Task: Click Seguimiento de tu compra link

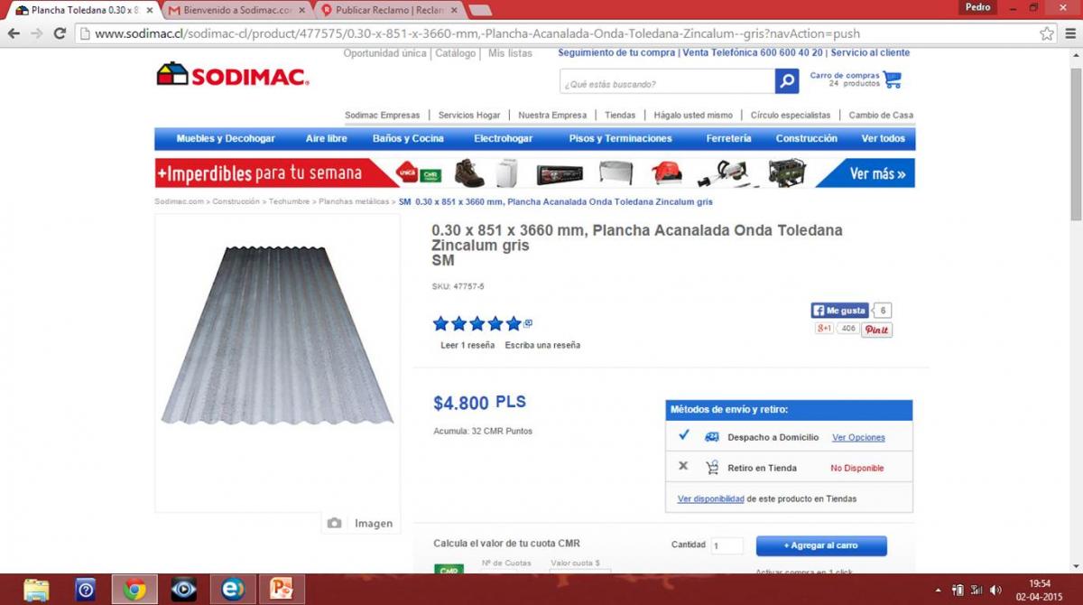Action: [616, 53]
